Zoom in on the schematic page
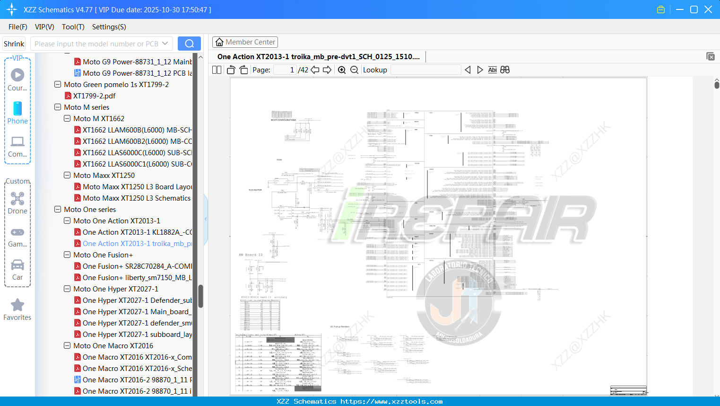The height and width of the screenshot is (406, 720). [x=341, y=70]
